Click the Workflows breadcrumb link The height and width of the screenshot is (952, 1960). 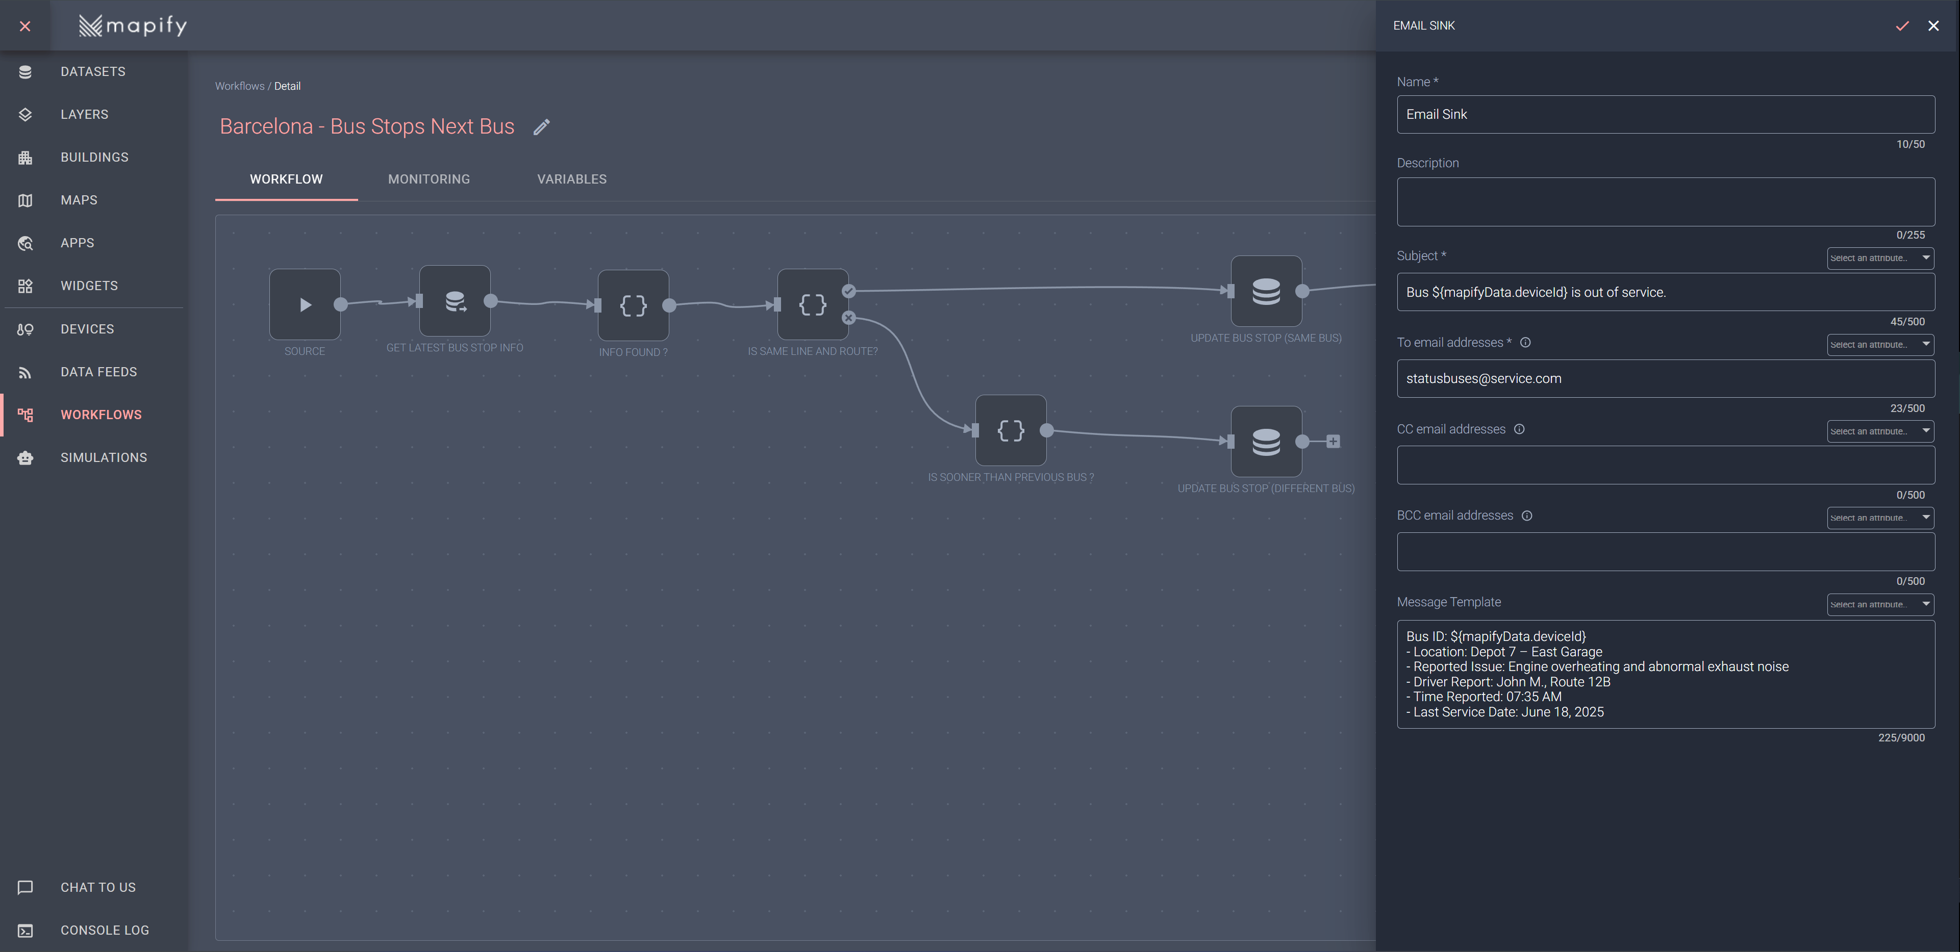pyautogui.click(x=239, y=86)
